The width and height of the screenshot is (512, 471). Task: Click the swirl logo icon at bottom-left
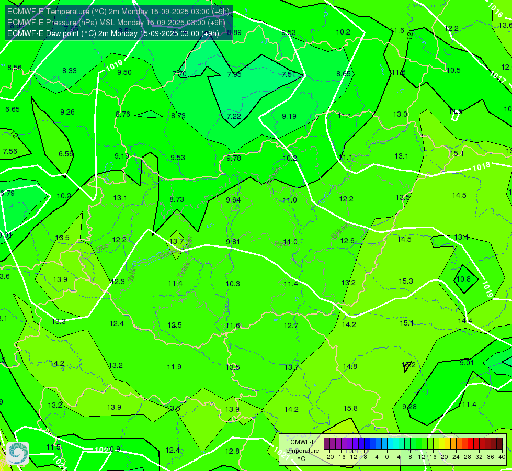point(18,453)
